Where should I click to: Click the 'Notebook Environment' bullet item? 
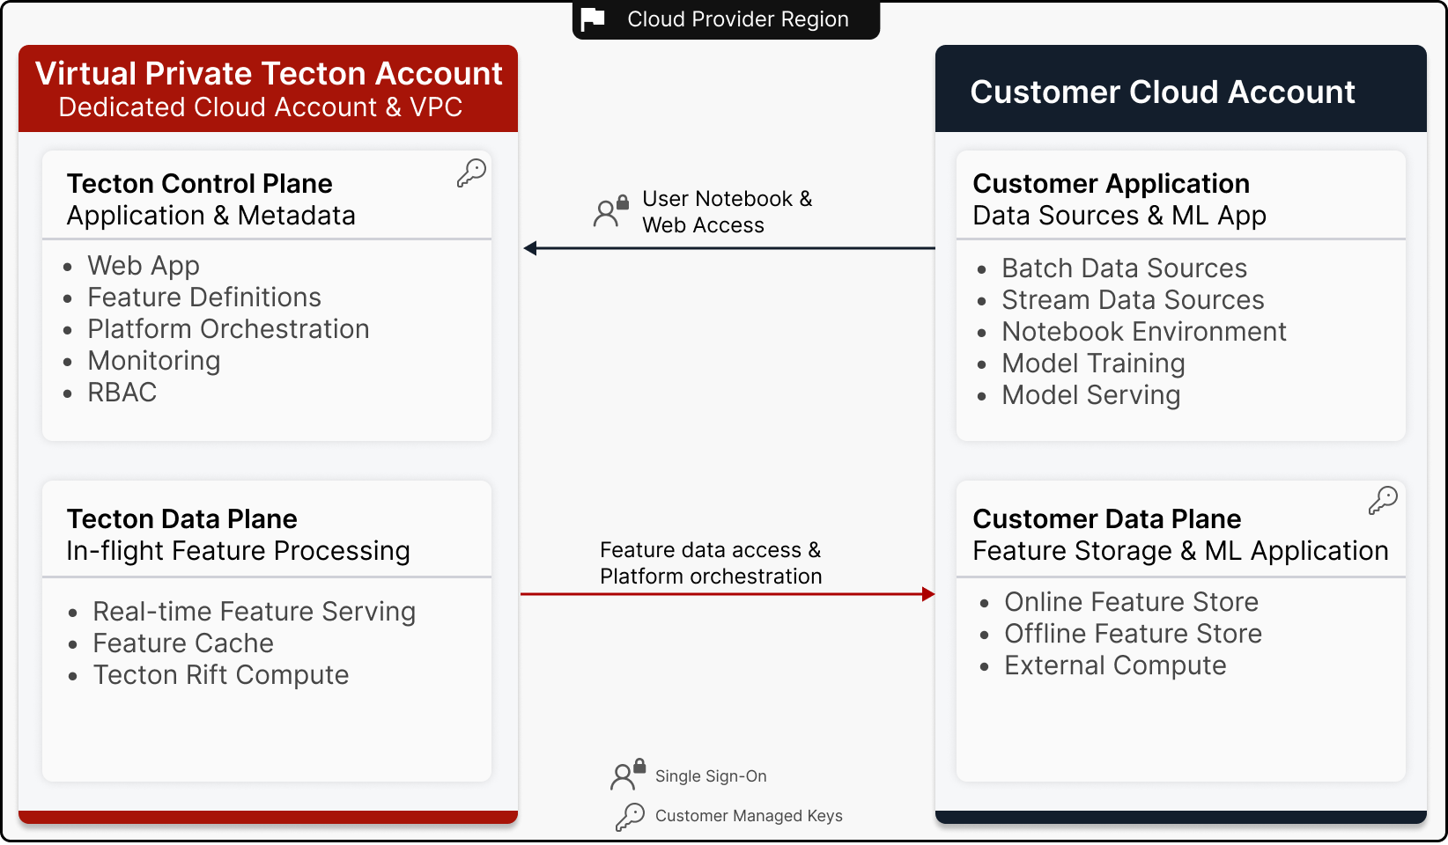tap(1144, 332)
